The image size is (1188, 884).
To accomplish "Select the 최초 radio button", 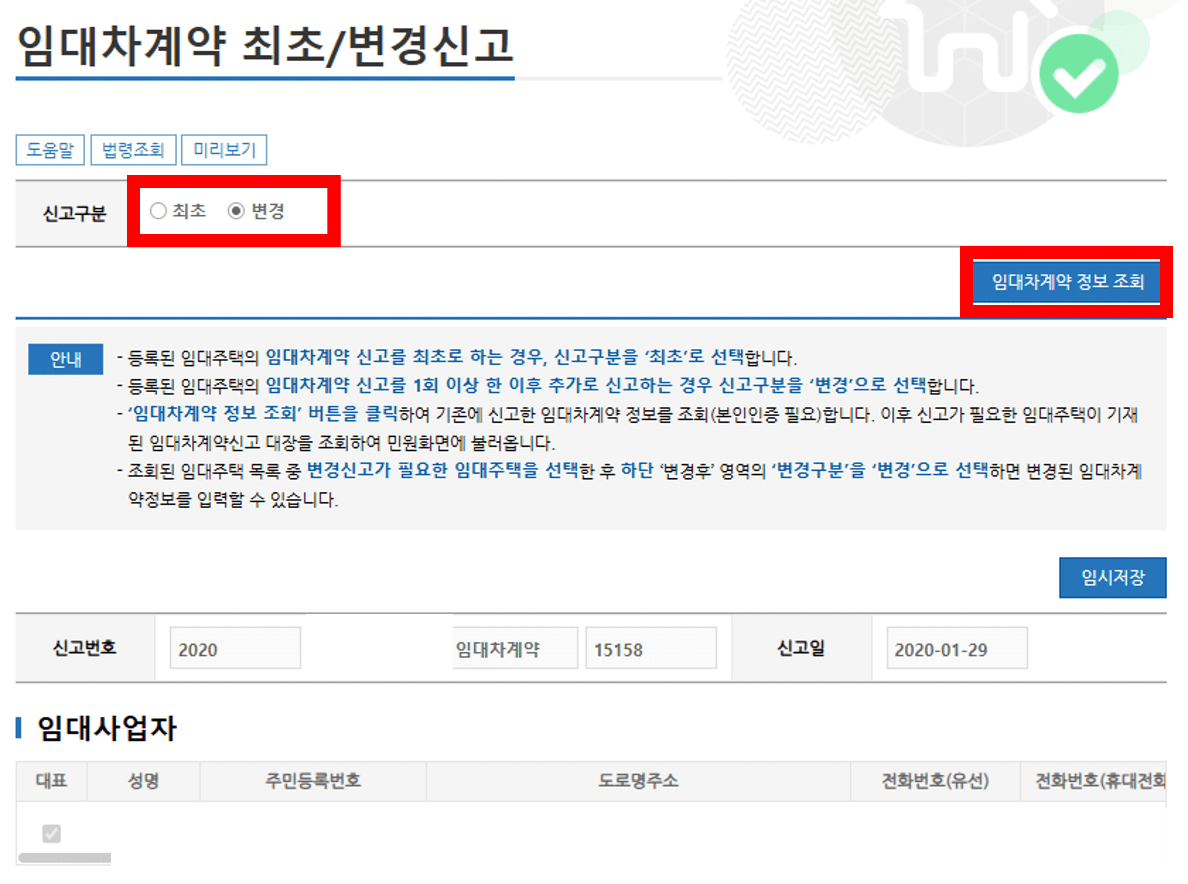I will coord(158,211).
